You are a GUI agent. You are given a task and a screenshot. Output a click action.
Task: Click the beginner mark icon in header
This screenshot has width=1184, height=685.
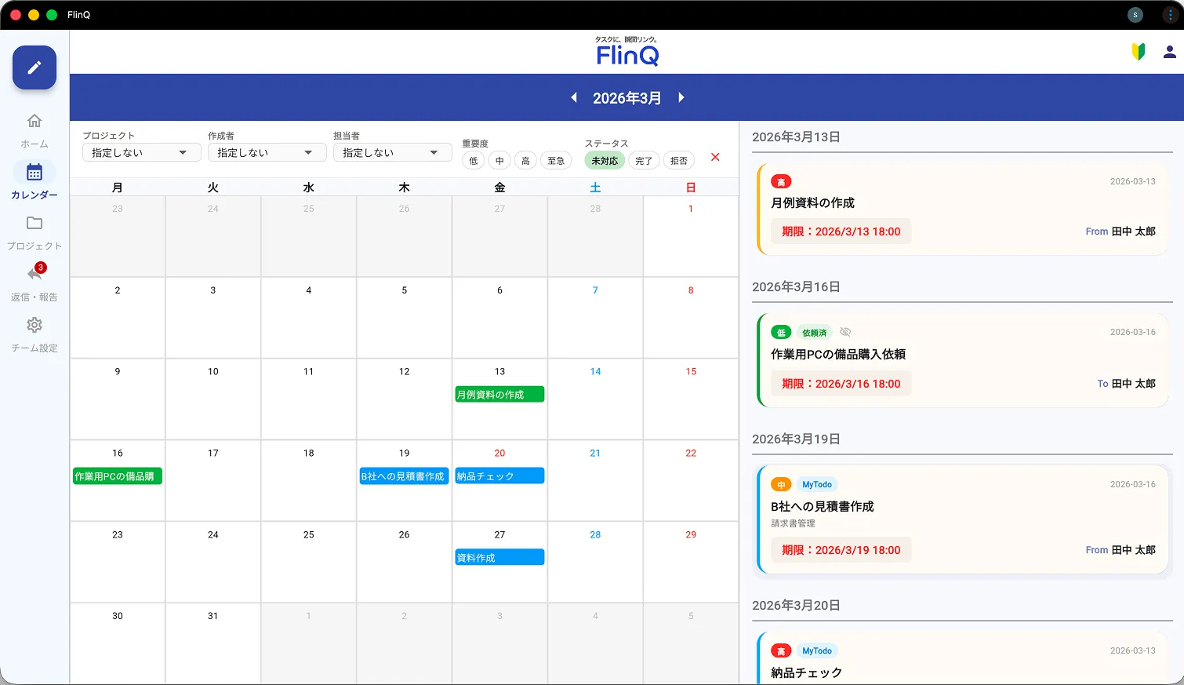coord(1139,52)
